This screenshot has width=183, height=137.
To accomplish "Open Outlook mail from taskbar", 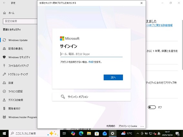I will pos(105,133).
